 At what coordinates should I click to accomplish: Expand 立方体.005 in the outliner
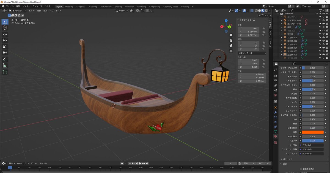click(282, 51)
